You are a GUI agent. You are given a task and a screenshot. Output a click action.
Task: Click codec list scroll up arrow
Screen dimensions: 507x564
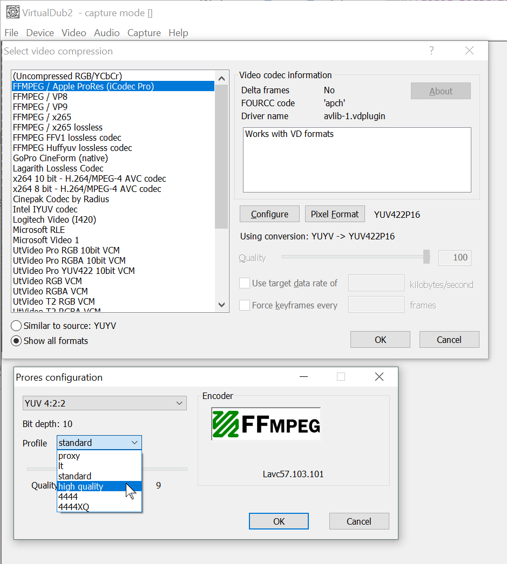pos(221,78)
